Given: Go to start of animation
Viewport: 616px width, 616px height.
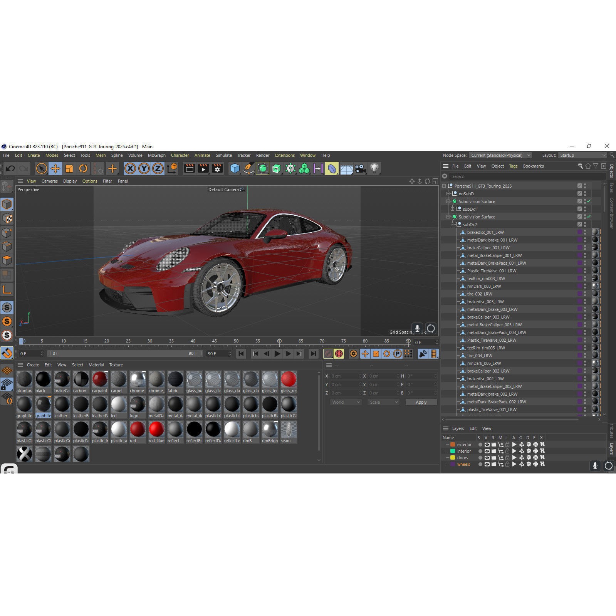Looking at the screenshot, I should (x=241, y=353).
